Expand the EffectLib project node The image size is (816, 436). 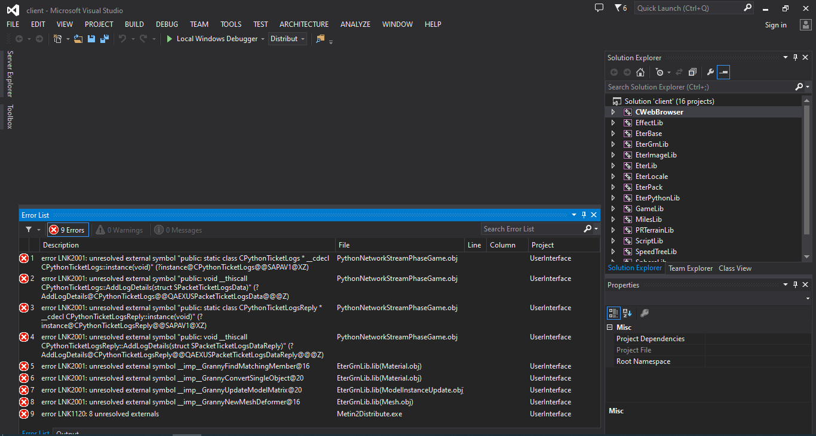[613, 123]
